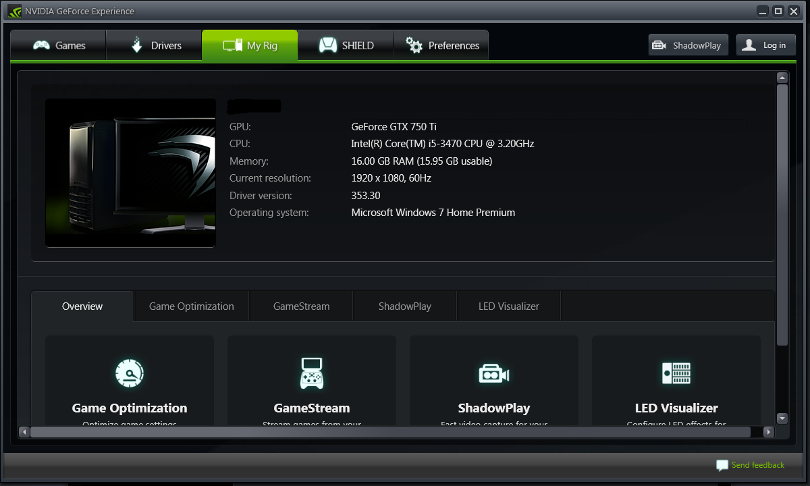Click the LED Visualizer card icon
The height and width of the screenshot is (486, 810).
tap(676, 373)
